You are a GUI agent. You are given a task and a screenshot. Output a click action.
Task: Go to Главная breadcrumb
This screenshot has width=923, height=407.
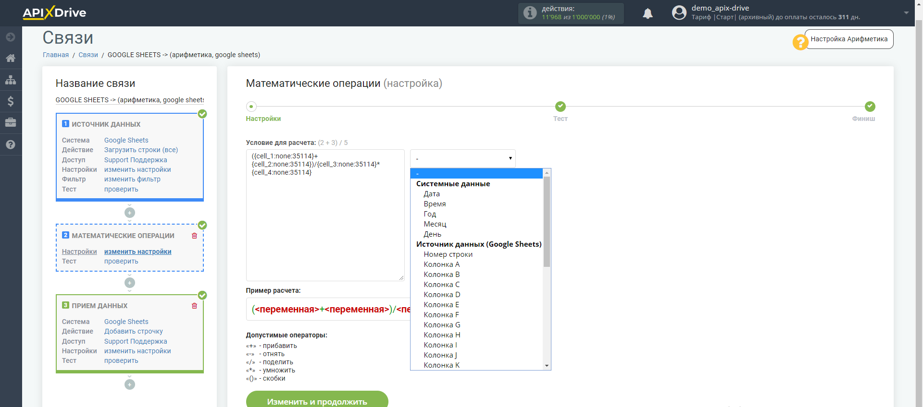click(x=56, y=55)
